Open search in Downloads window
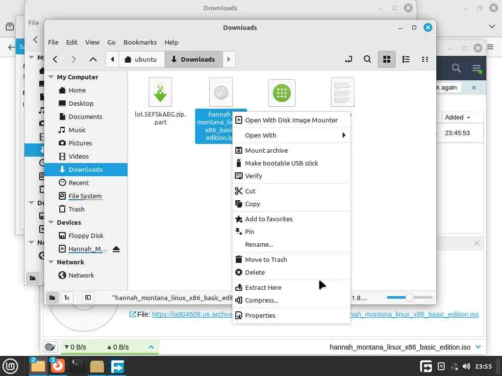The width and height of the screenshot is (502, 376). point(368,59)
